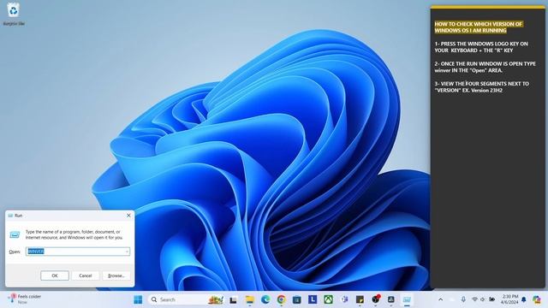Click the sticky note's highlighted title text
Image resolution: width=548 pixels, height=308 pixels.
[479, 27]
